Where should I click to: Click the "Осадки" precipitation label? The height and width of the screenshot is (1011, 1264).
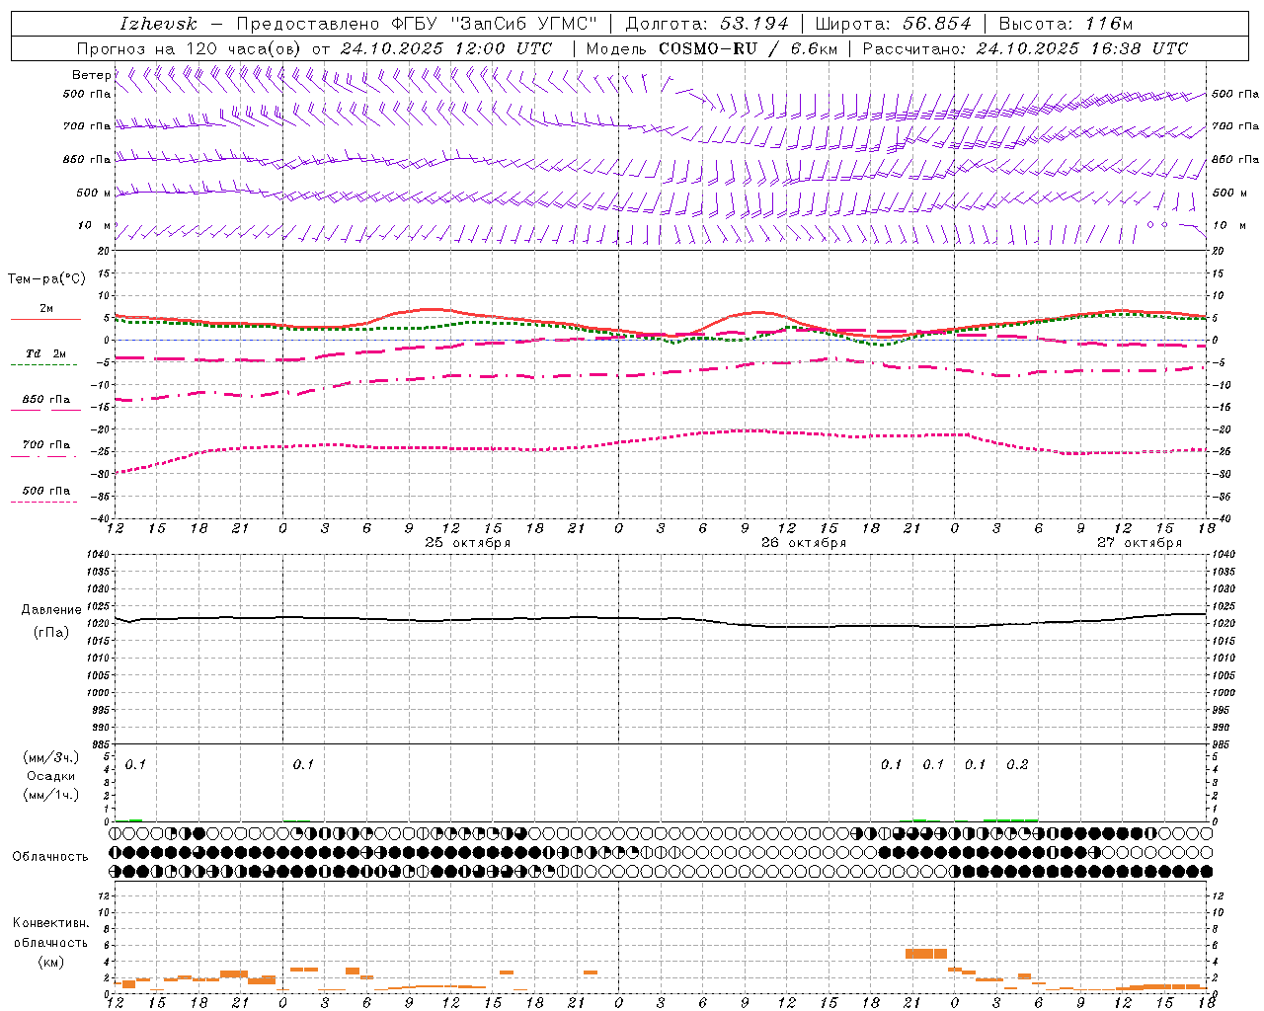pyautogui.click(x=50, y=776)
